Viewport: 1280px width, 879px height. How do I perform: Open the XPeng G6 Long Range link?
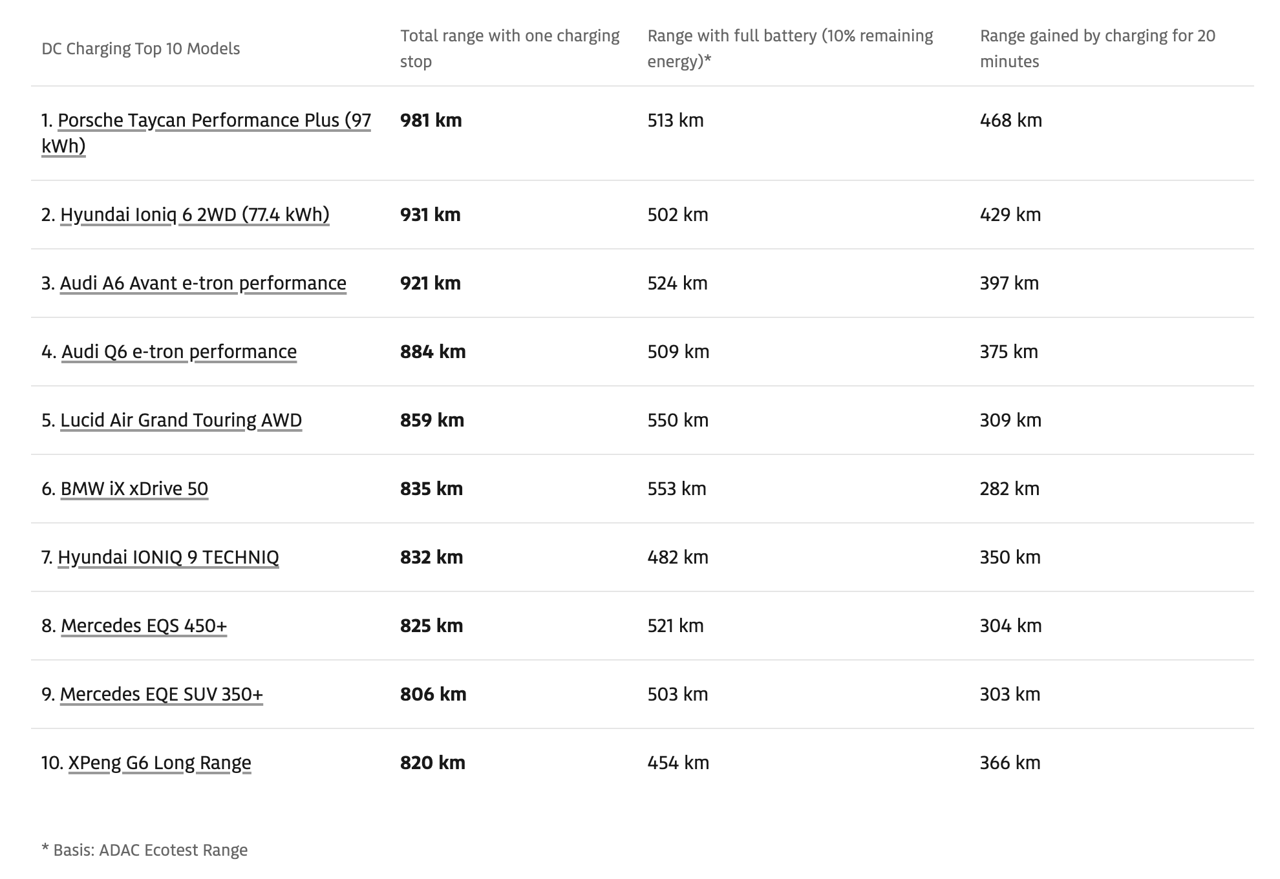point(160,763)
